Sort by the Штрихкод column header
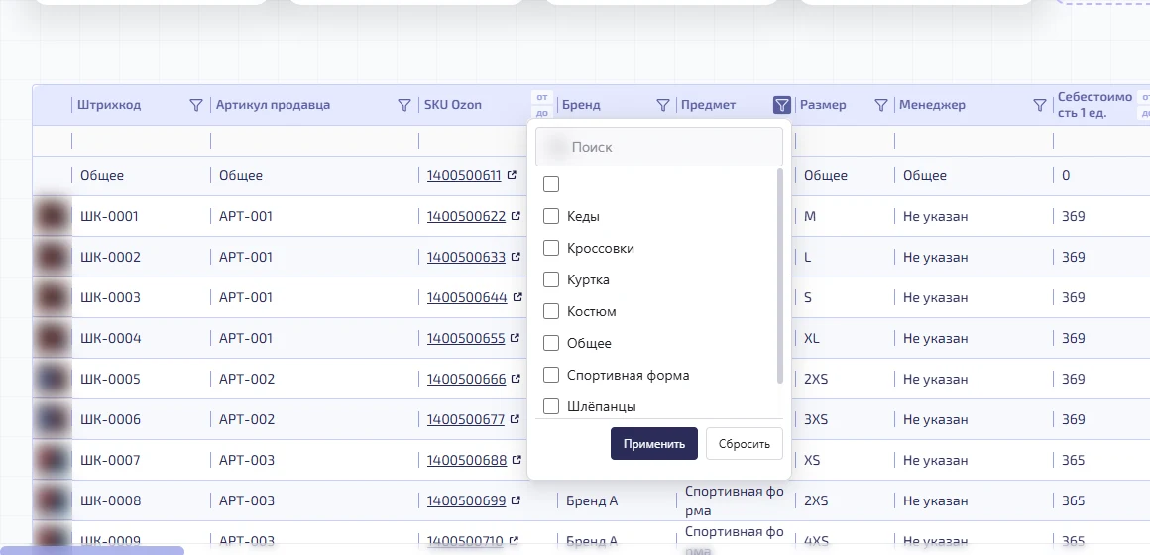 (x=109, y=105)
